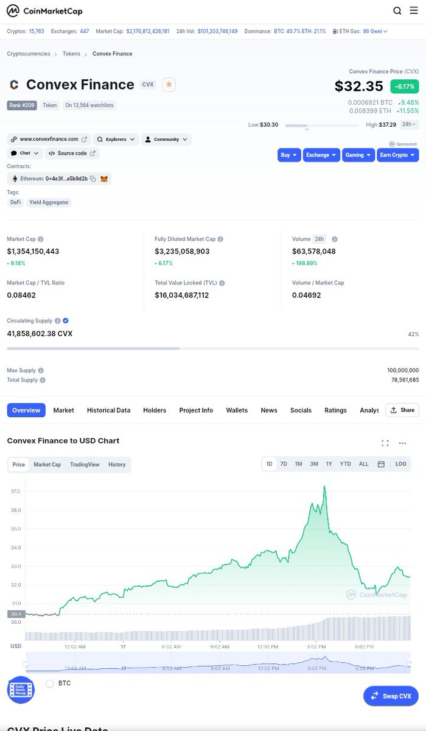Select the ALL chart range

363,464
